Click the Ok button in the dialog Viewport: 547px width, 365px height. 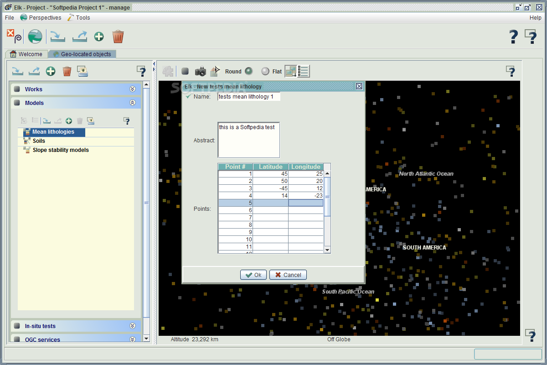click(x=253, y=275)
